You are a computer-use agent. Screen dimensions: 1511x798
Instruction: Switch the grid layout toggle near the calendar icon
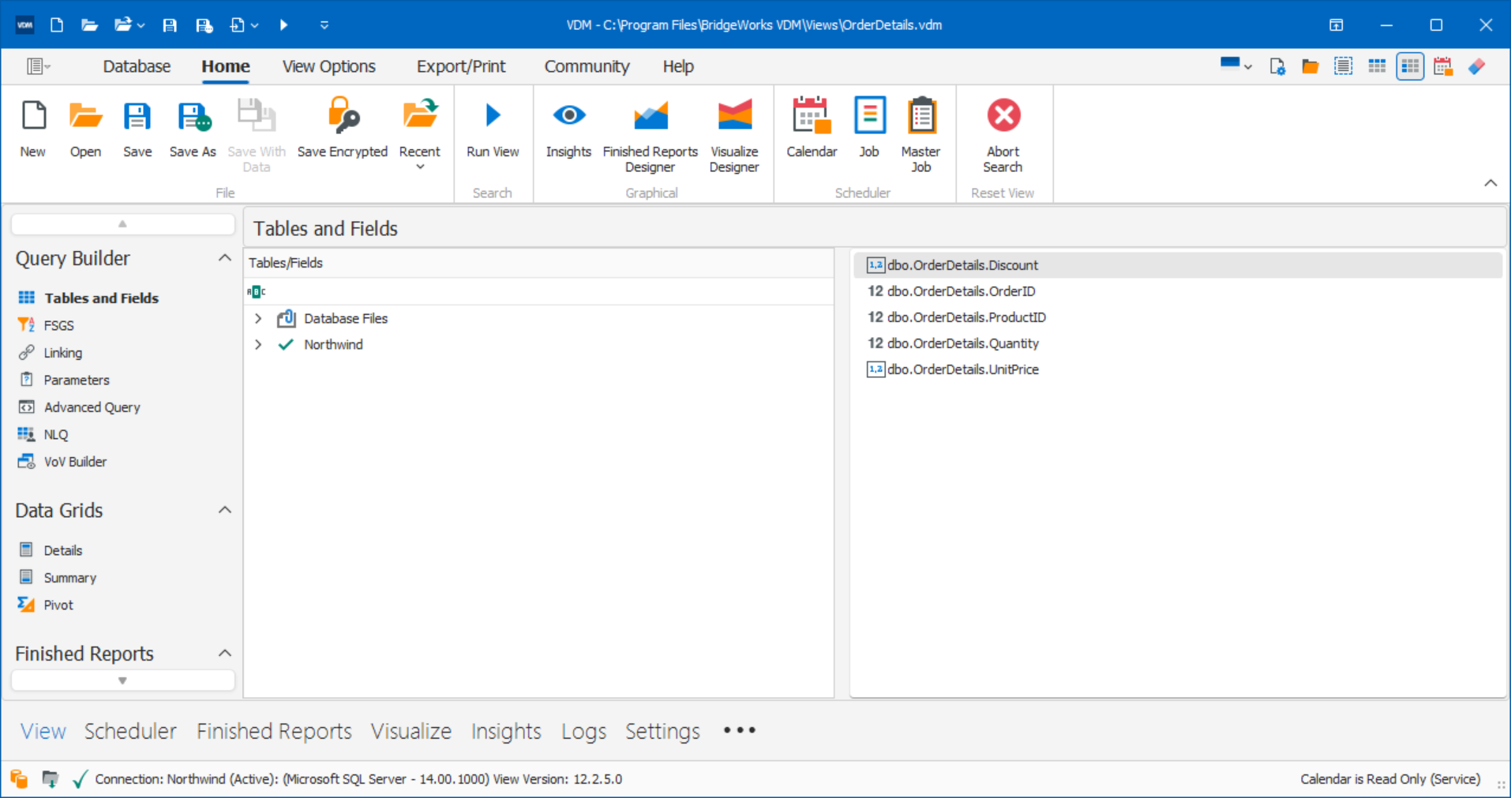(1409, 66)
